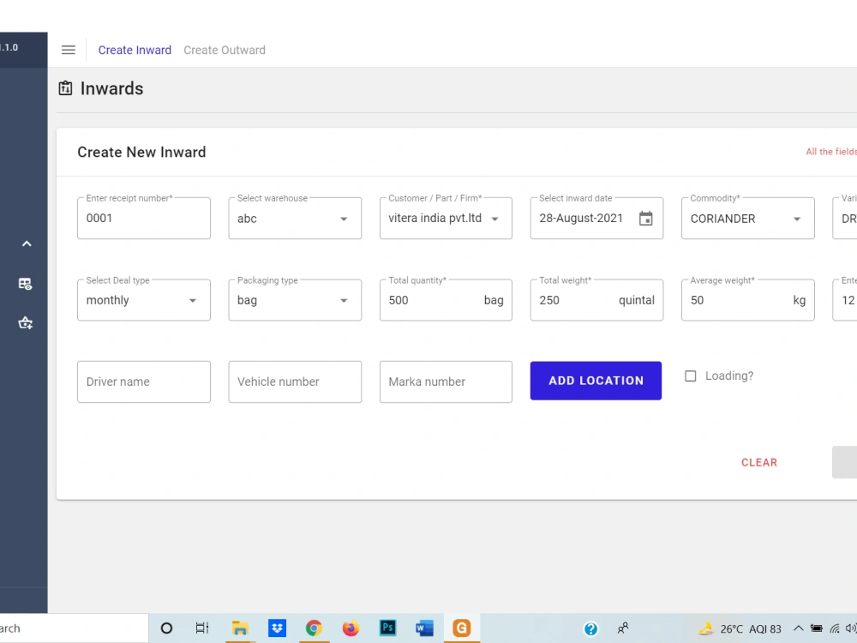Collapse sidebar section with up chevron
857x643 pixels.
pos(27,243)
